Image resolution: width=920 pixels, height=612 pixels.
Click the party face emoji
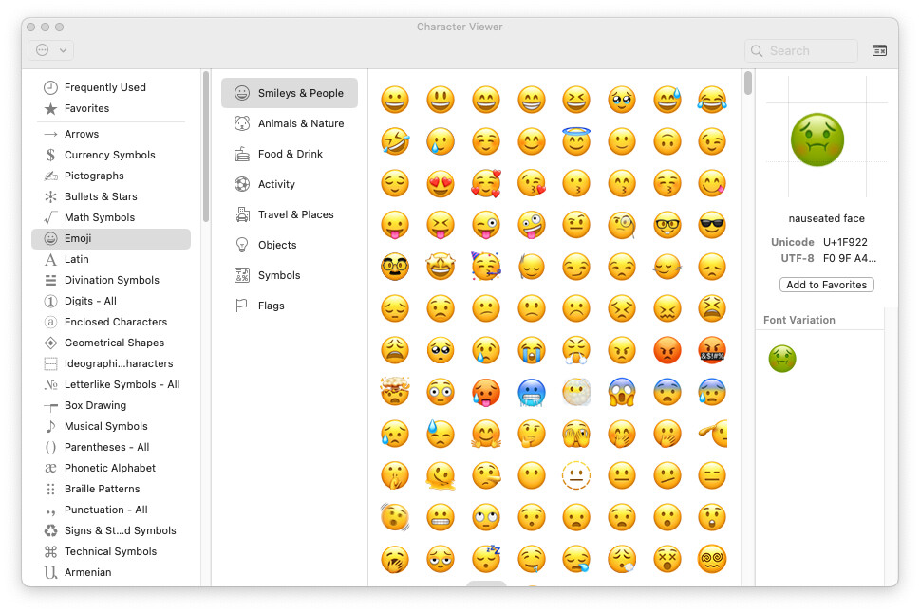coord(485,267)
